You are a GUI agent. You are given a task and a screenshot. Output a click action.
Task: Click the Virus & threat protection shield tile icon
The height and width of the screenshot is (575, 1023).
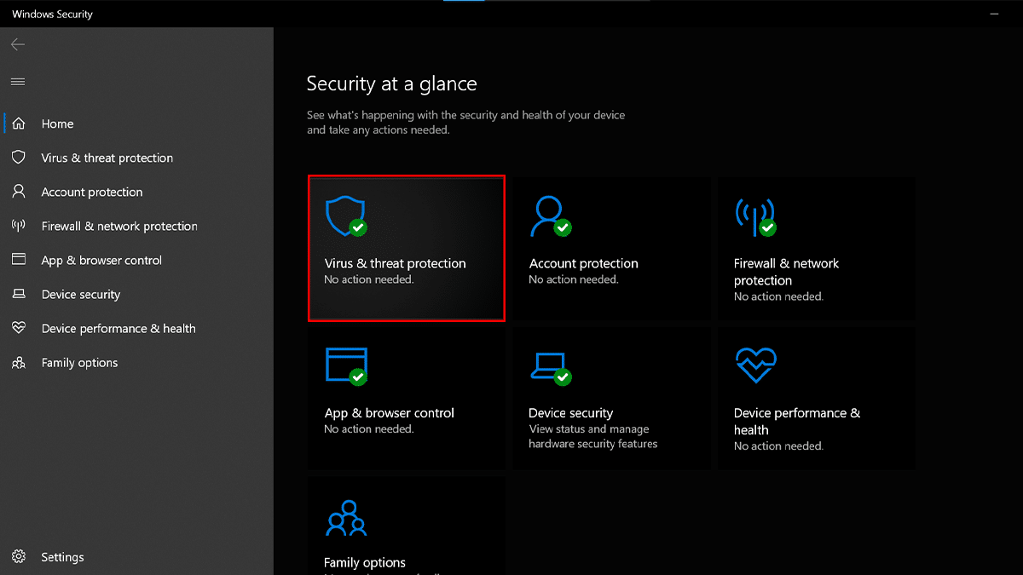tap(345, 216)
